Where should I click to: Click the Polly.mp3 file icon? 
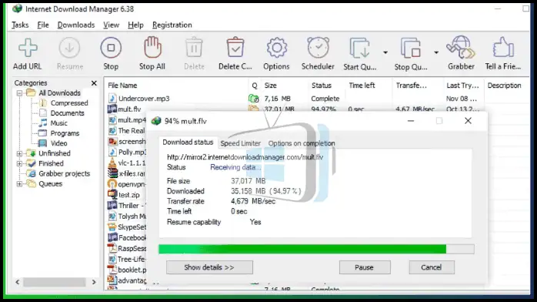[x=112, y=152]
